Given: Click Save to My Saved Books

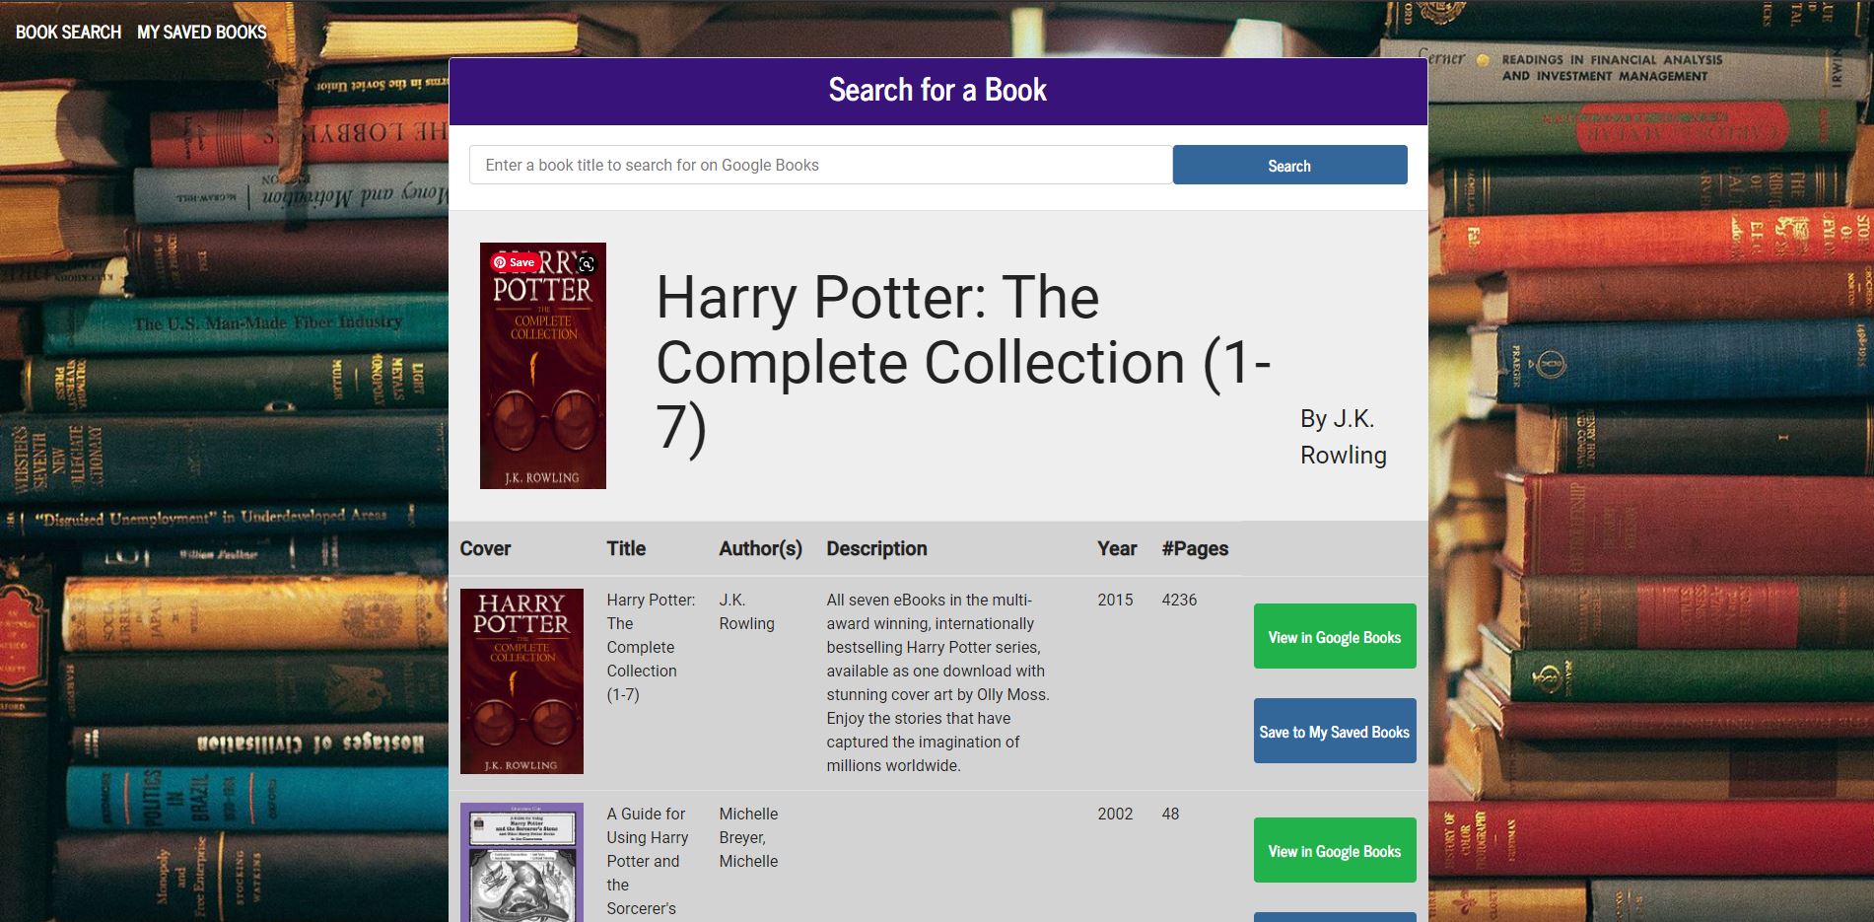Looking at the screenshot, I should [x=1334, y=731].
